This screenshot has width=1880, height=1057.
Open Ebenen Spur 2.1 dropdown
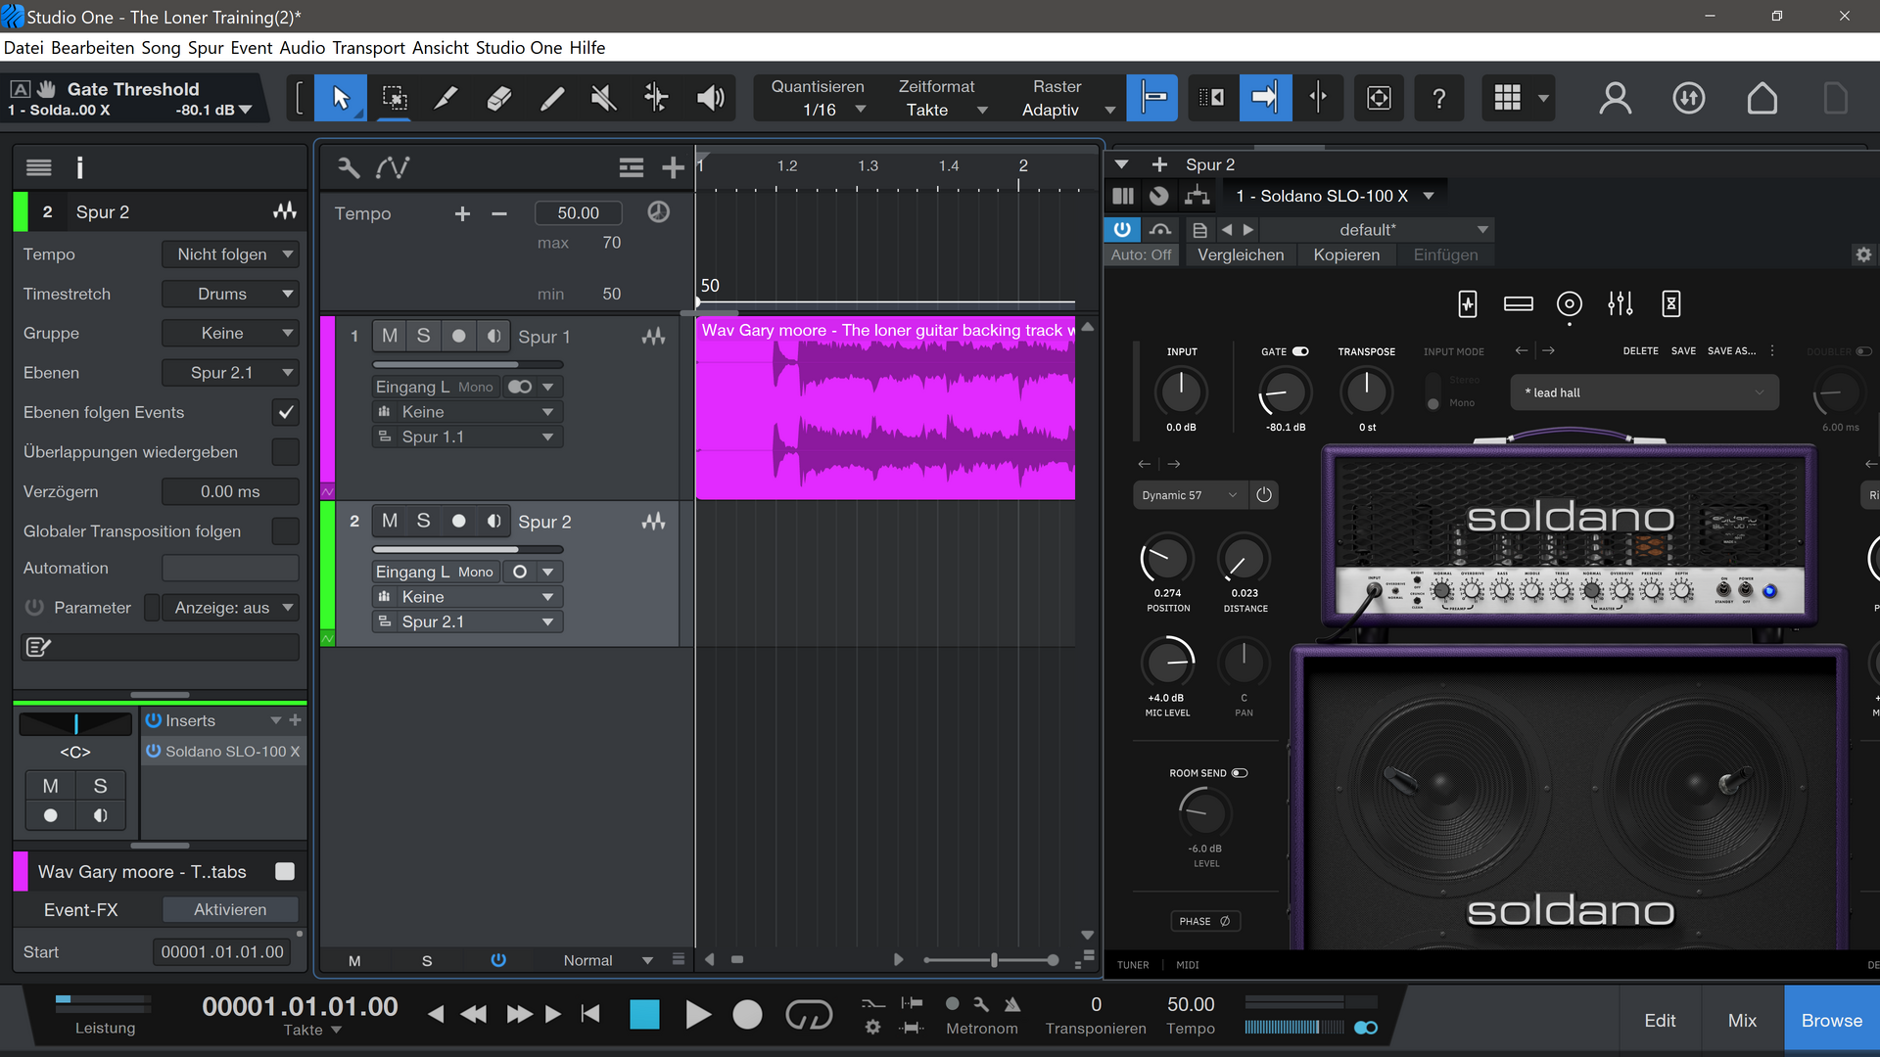click(x=230, y=373)
